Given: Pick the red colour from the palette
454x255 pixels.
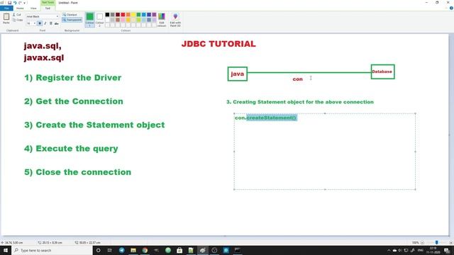Looking at the screenshot, I should click(123, 14).
